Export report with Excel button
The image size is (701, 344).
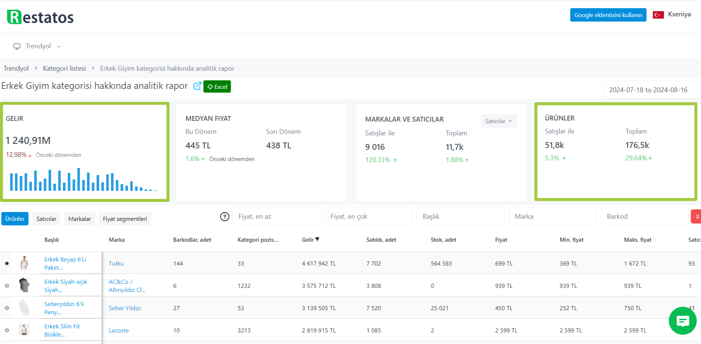(217, 87)
